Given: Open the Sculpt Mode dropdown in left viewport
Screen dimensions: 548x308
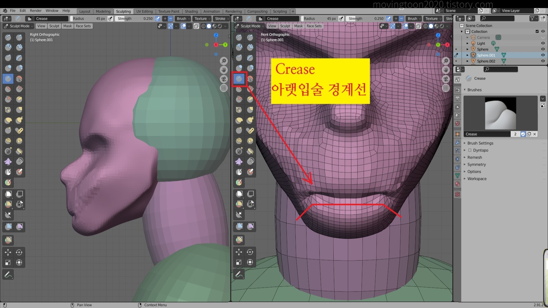Looking at the screenshot, I should click(x=18, y=26).
